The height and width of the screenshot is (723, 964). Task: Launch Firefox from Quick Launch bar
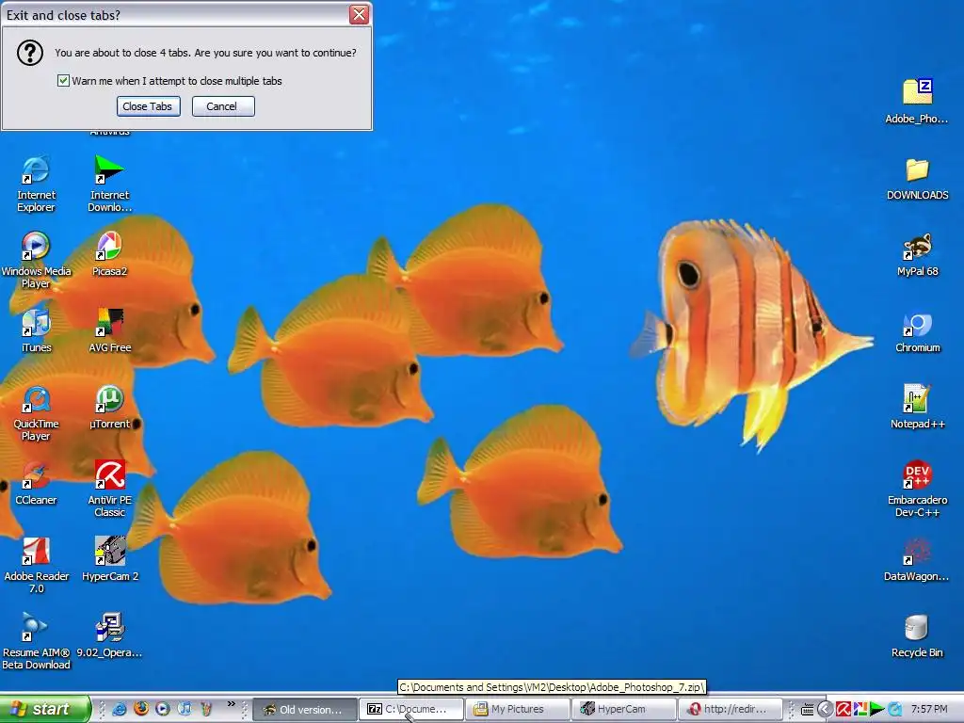(x=141, y=709)
